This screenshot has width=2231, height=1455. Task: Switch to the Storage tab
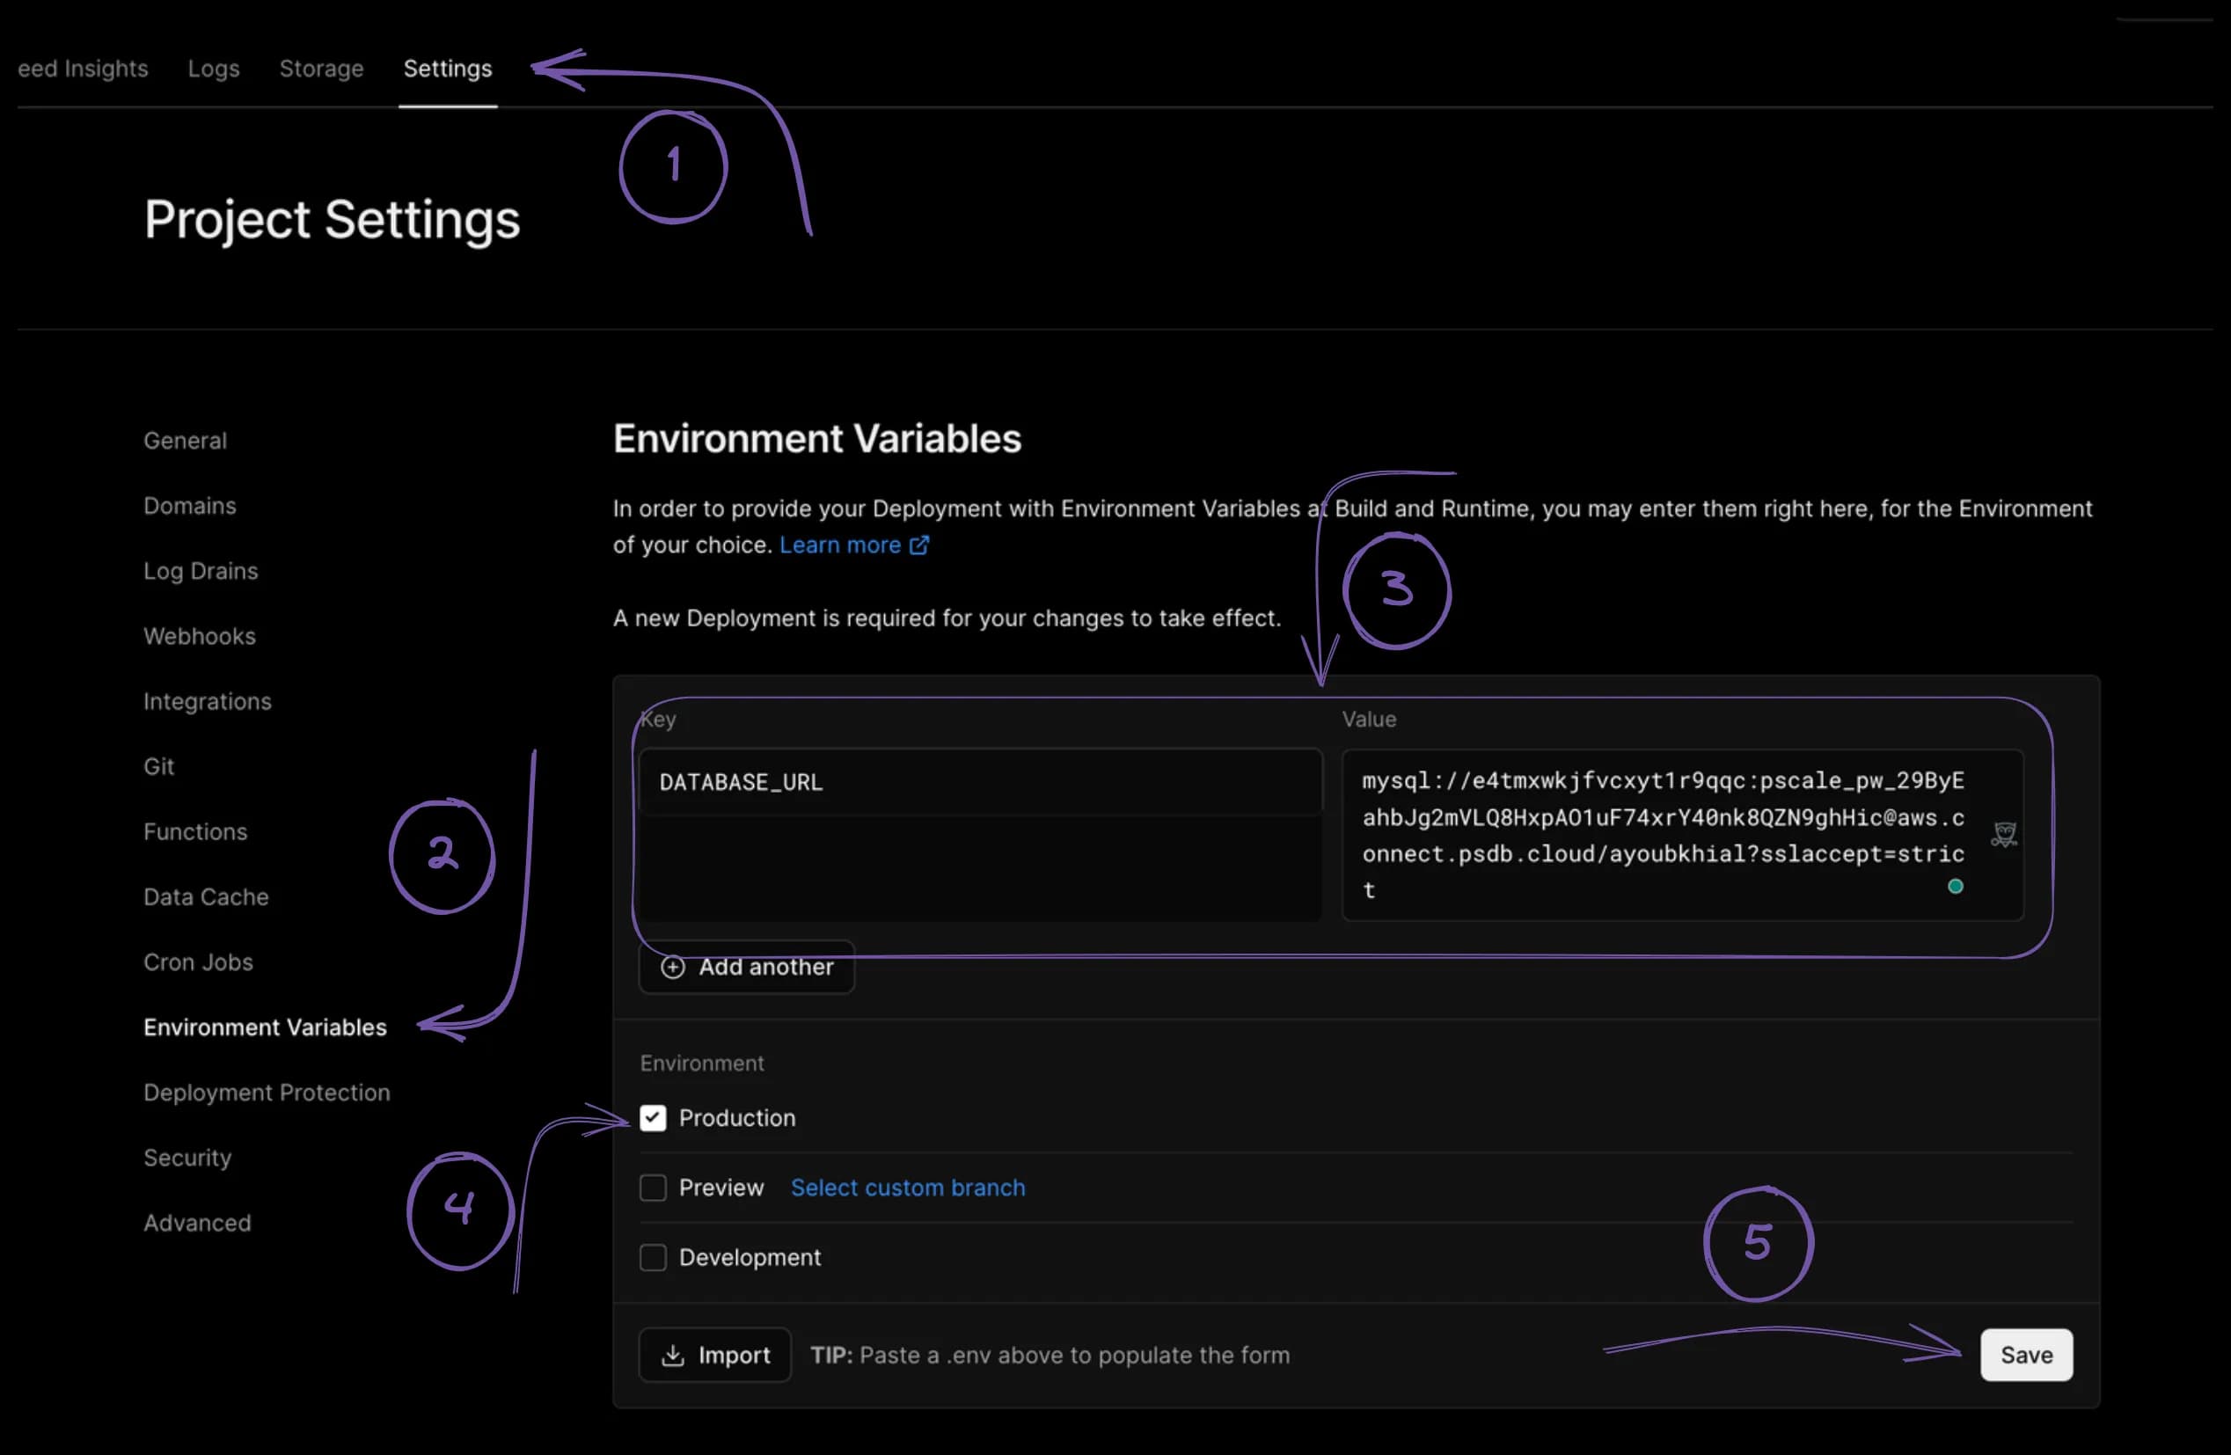[321, 69]
